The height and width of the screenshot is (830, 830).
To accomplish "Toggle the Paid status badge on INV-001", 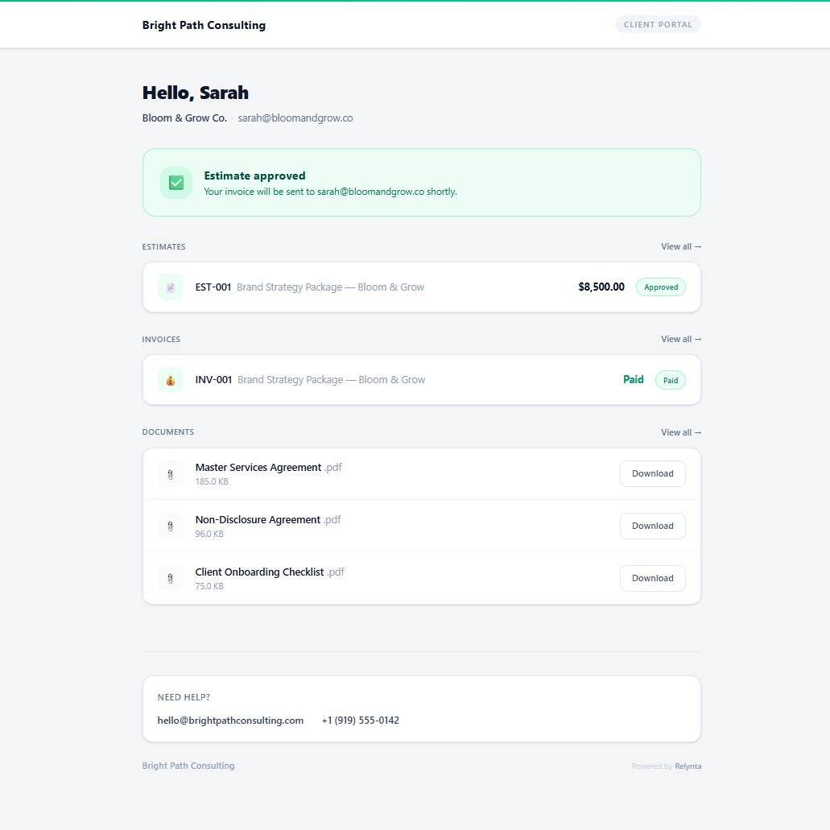I will (x=670, y=379).
